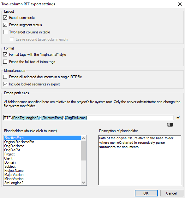Toggle the small switch below the .rtf extension
The width and height of the screenshot is (185, 198).
[170, 125]
